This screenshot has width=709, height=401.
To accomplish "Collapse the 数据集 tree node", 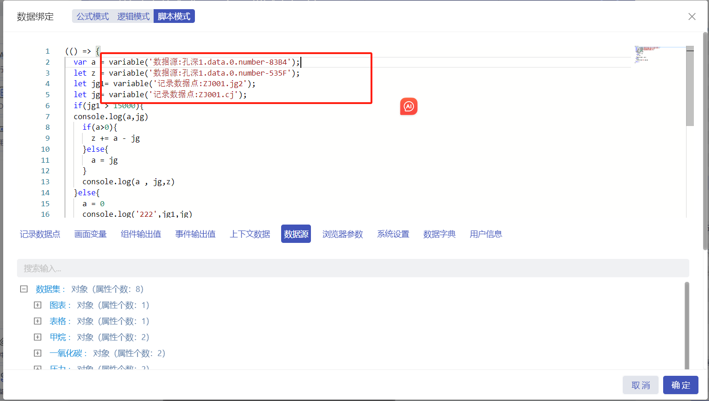I will pyautogui.click(x=24, y=289).
